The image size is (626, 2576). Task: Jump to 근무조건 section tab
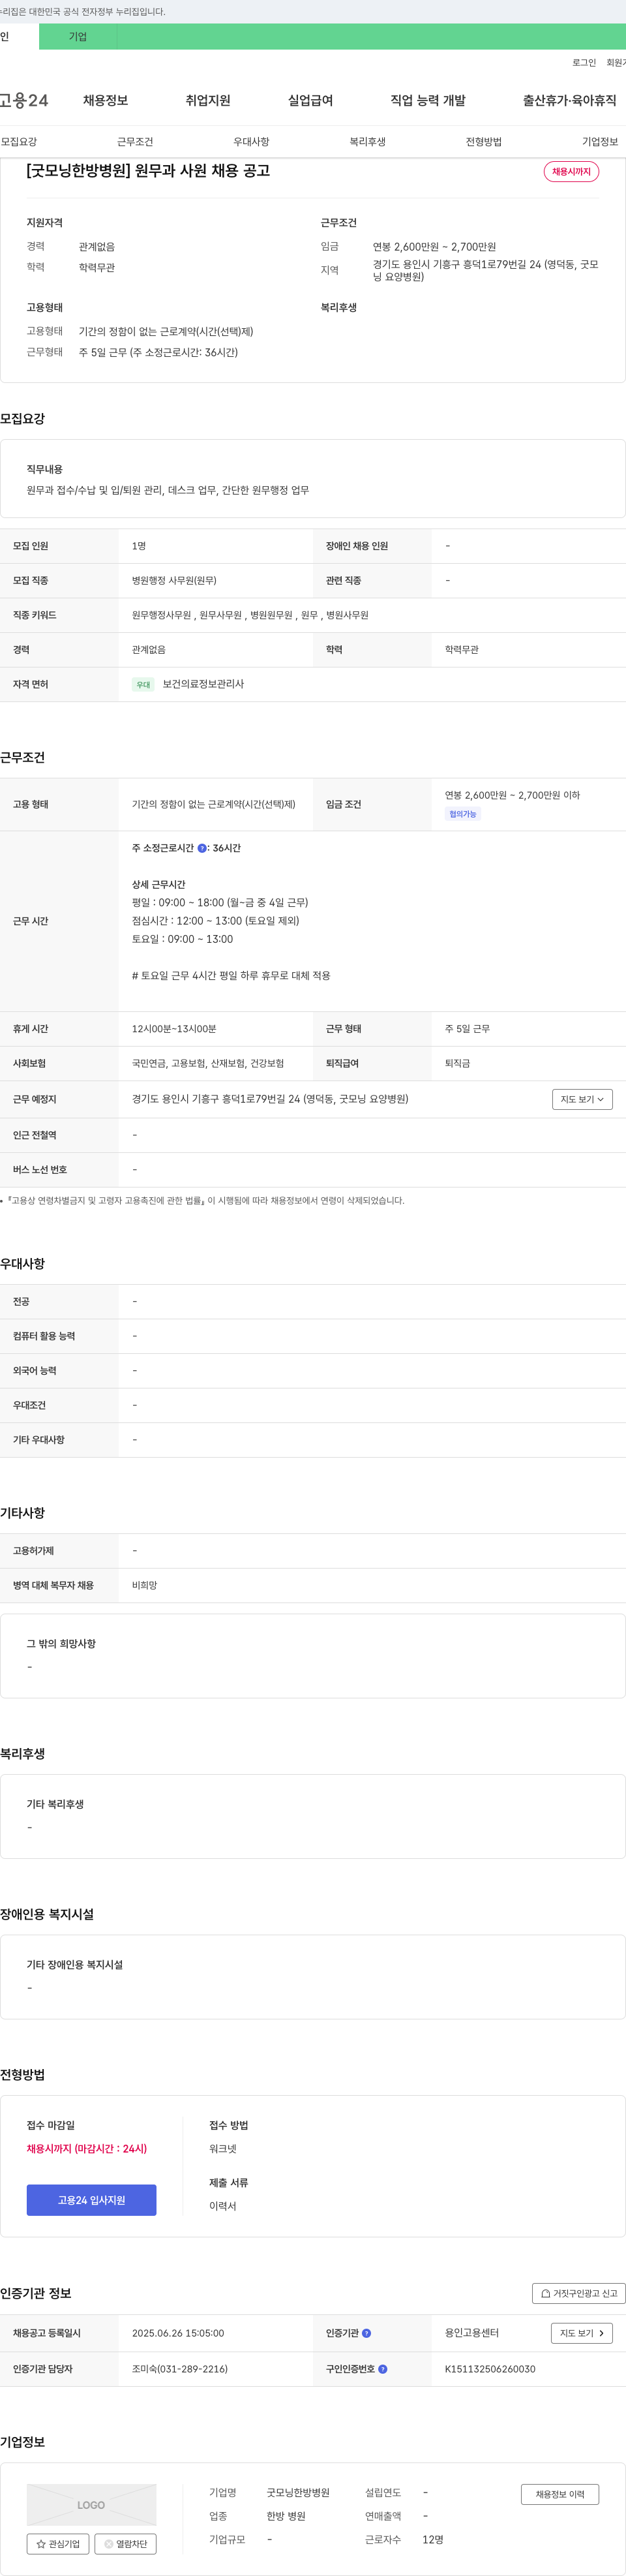click(135, 142)
